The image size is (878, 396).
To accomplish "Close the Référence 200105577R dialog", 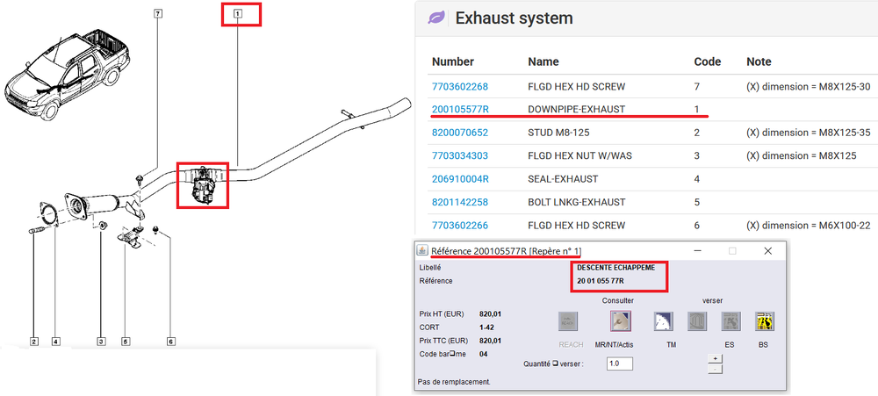I will pos(767,251).
